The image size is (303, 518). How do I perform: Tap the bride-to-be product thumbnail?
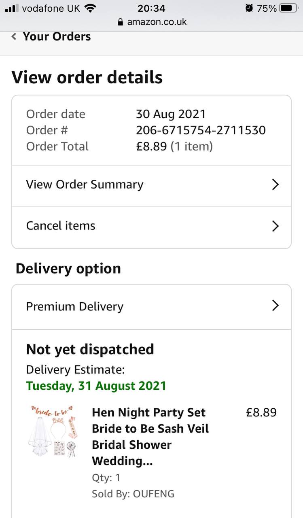[54, 431]
